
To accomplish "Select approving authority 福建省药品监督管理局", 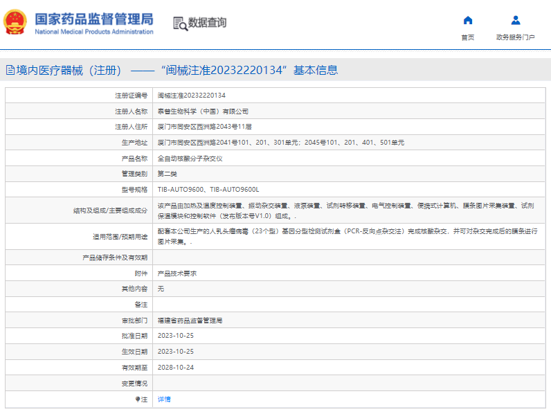I will [x=190, y=321].
